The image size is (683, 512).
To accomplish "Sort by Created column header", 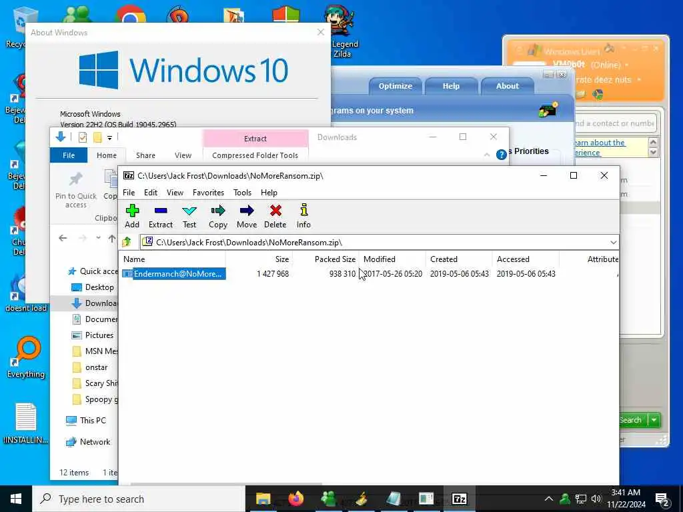I will click(x=459, y=259).
